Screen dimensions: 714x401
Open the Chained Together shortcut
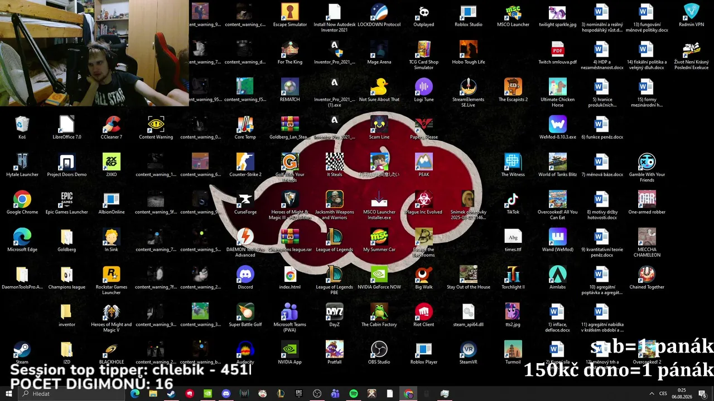click(647, 278)
